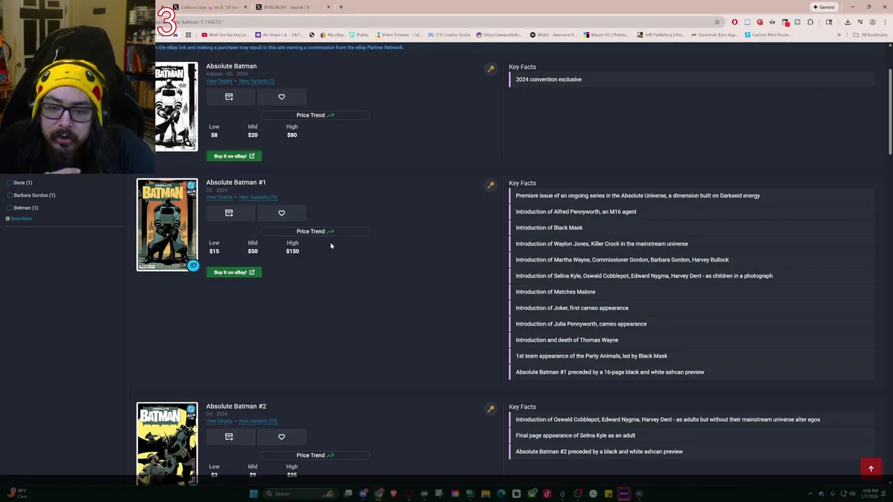Favorite Absolute Batman #1 with the heart icon

282,213
